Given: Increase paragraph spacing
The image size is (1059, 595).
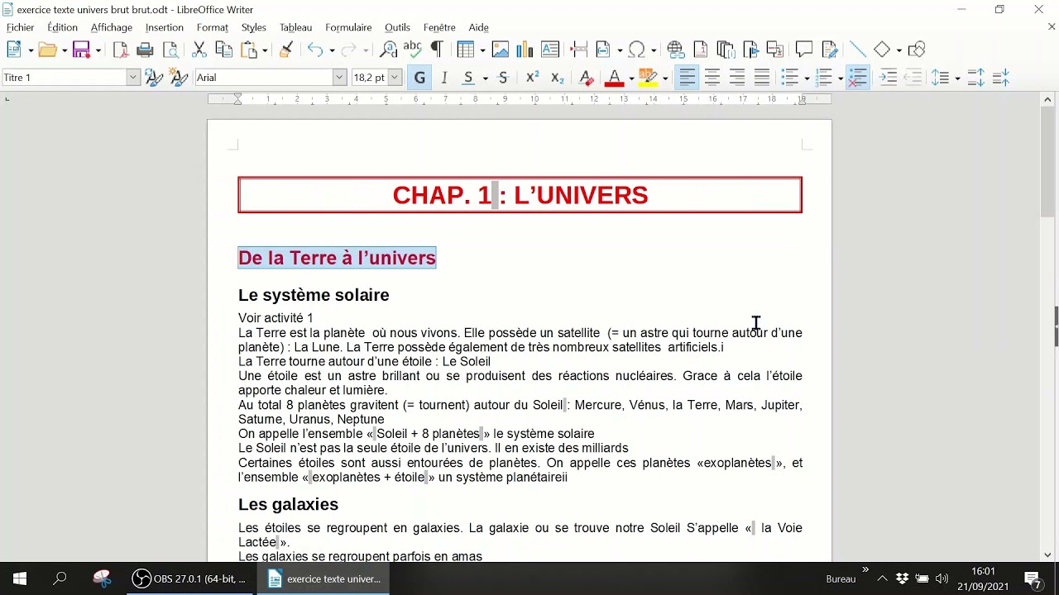Looking at the screenshot, I should (975, 78).
